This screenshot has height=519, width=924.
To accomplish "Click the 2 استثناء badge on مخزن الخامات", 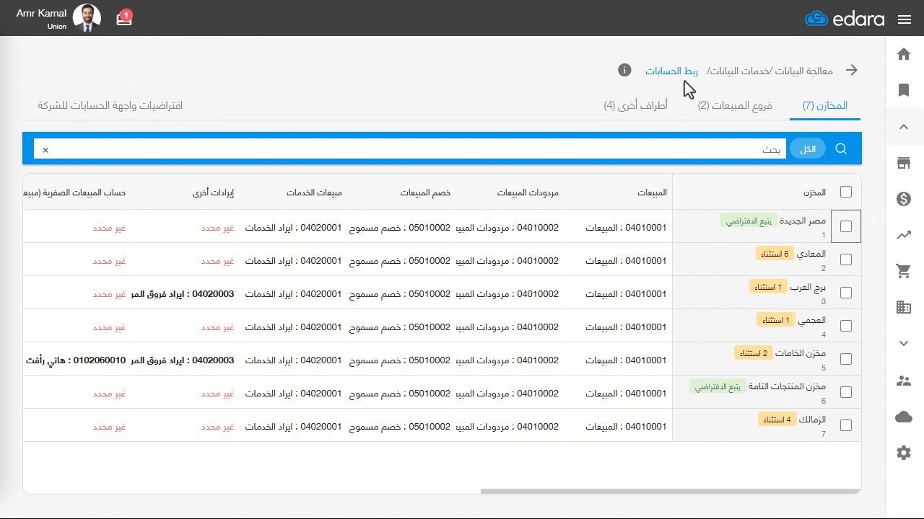I will (754, 352).
